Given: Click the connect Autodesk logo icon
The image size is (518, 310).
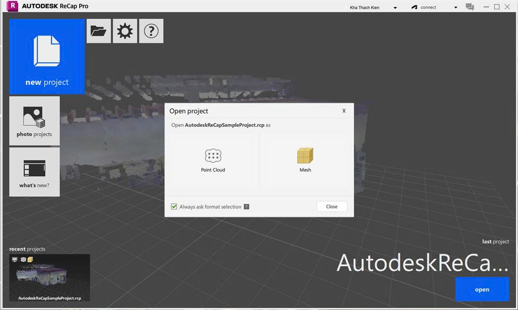Looking at the screenshot, I should tap(414, 7).
